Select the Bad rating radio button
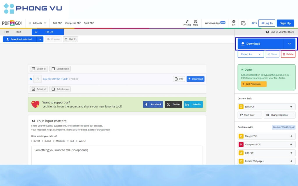298x186 pixels. click(x=68, y=141)
